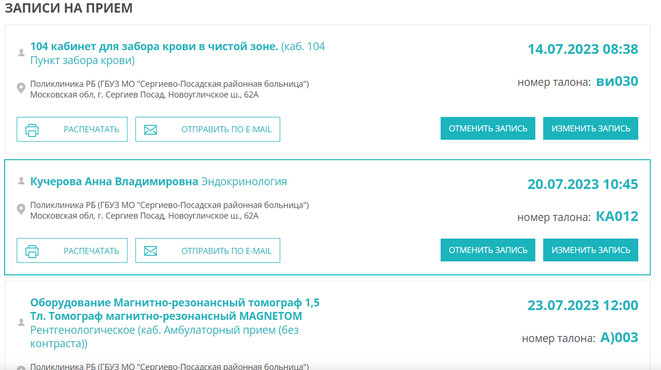Image resolution: width=661 pixels, height=370 pixels.
Task: Click clinic address in Кучерова card
Action: [x=145, y=216]
